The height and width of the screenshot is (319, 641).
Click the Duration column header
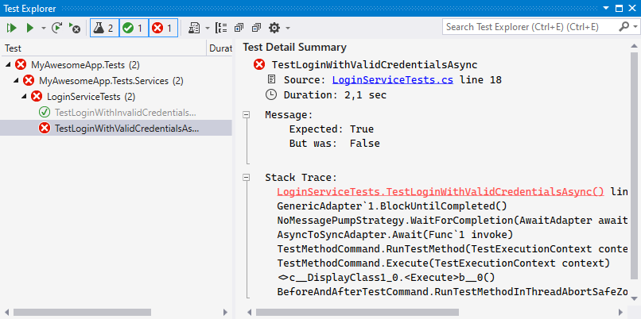(x=219, y=48)
